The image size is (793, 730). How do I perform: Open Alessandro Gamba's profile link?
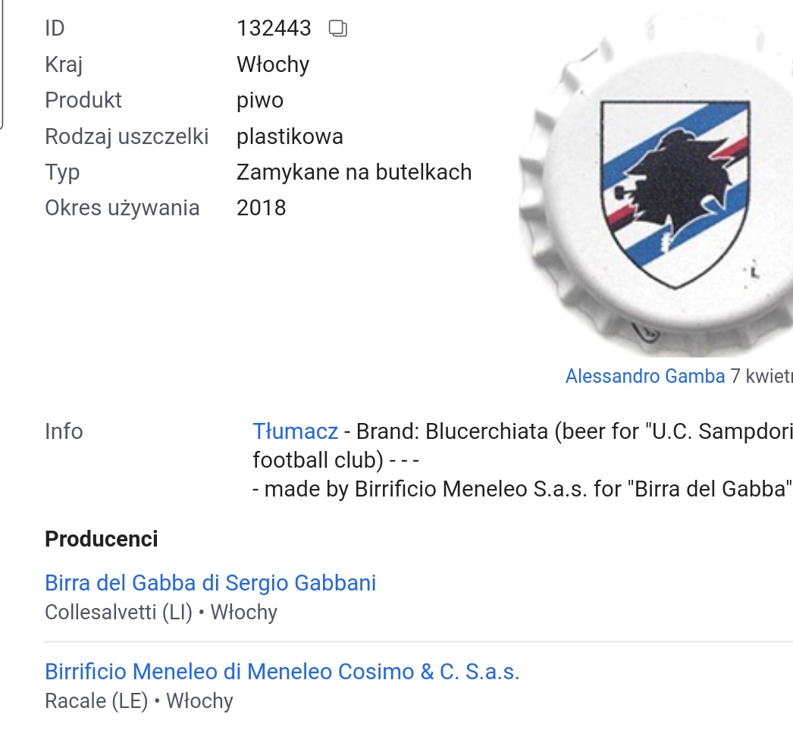[x=644, y=376]
